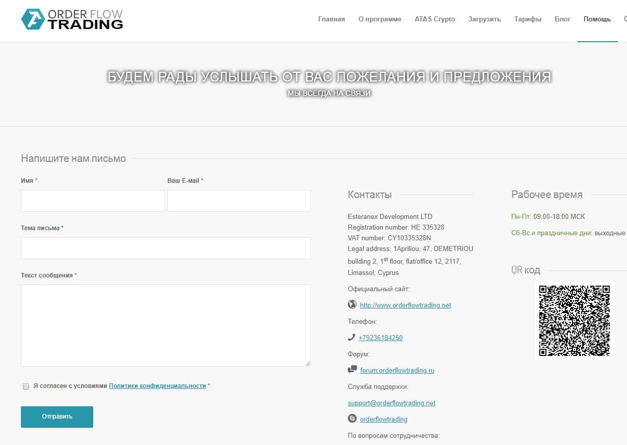Image resolution: width=627 pixels, height=445 pixels.
Task: Click inside the Текст сообщения textarea
Action: 166,325
